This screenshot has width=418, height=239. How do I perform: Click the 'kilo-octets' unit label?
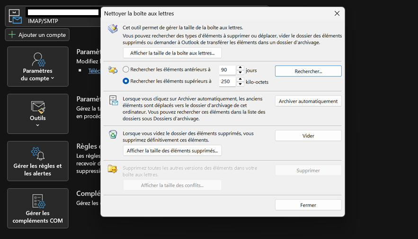coord(257,82)
